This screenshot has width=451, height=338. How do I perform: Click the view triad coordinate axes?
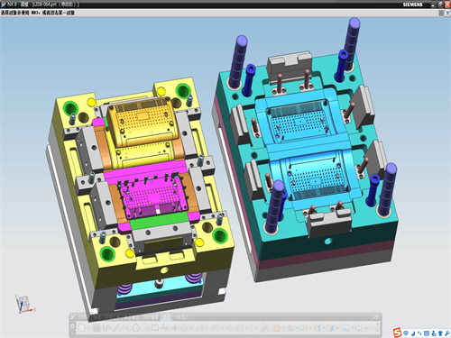tap(24, 304)
